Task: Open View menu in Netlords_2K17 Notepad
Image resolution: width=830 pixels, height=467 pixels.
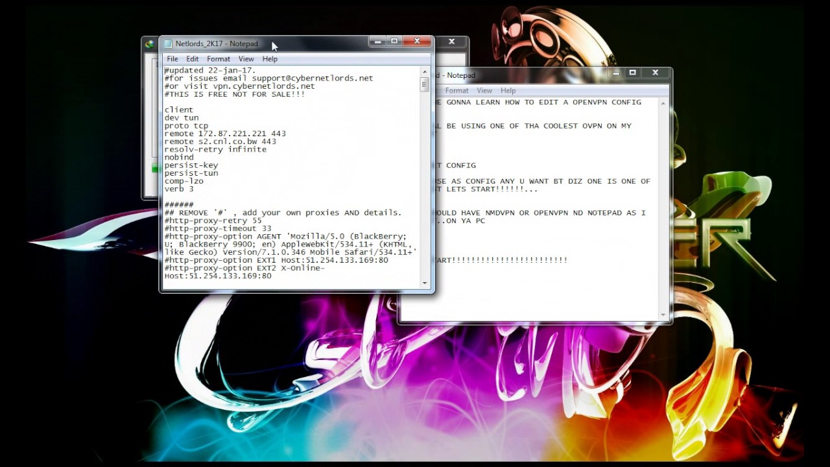Action: pyautogui.click(x=246, y=59)
